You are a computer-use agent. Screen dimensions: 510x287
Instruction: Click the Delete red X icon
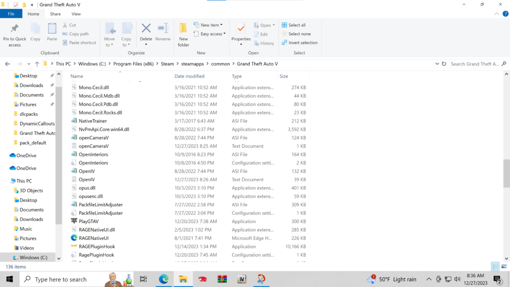point(146,28)
